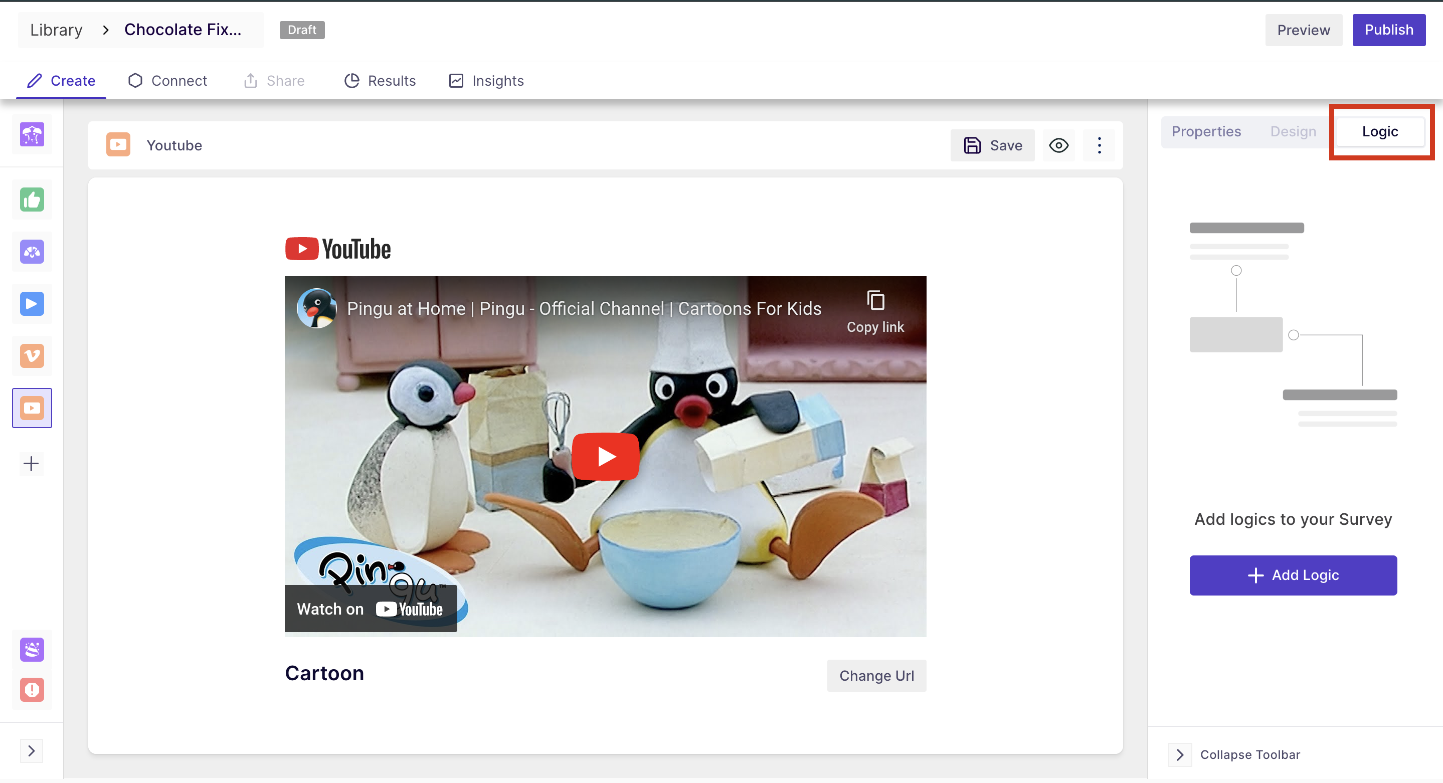Open the purple party thank-you page icon
Screen dimensions: 1443x783
point(32,649)
